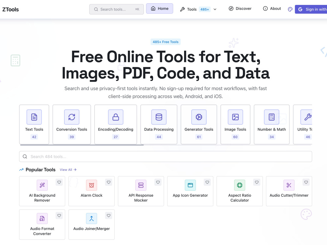
Task: Click Sign in with Google button
Action: coord(311,9)
